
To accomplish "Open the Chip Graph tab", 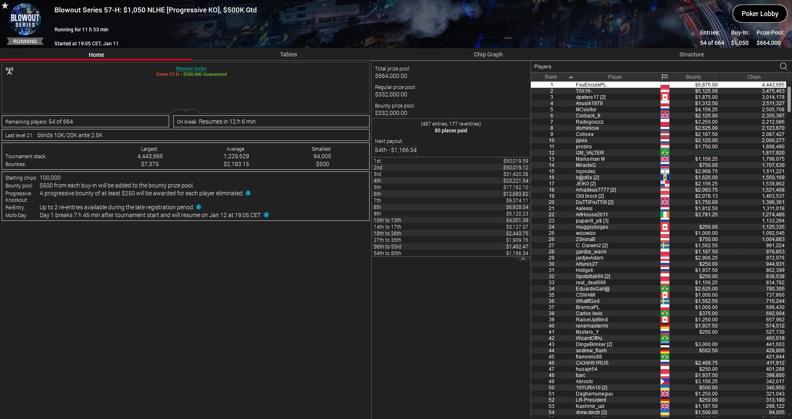I will coord(488,54).
